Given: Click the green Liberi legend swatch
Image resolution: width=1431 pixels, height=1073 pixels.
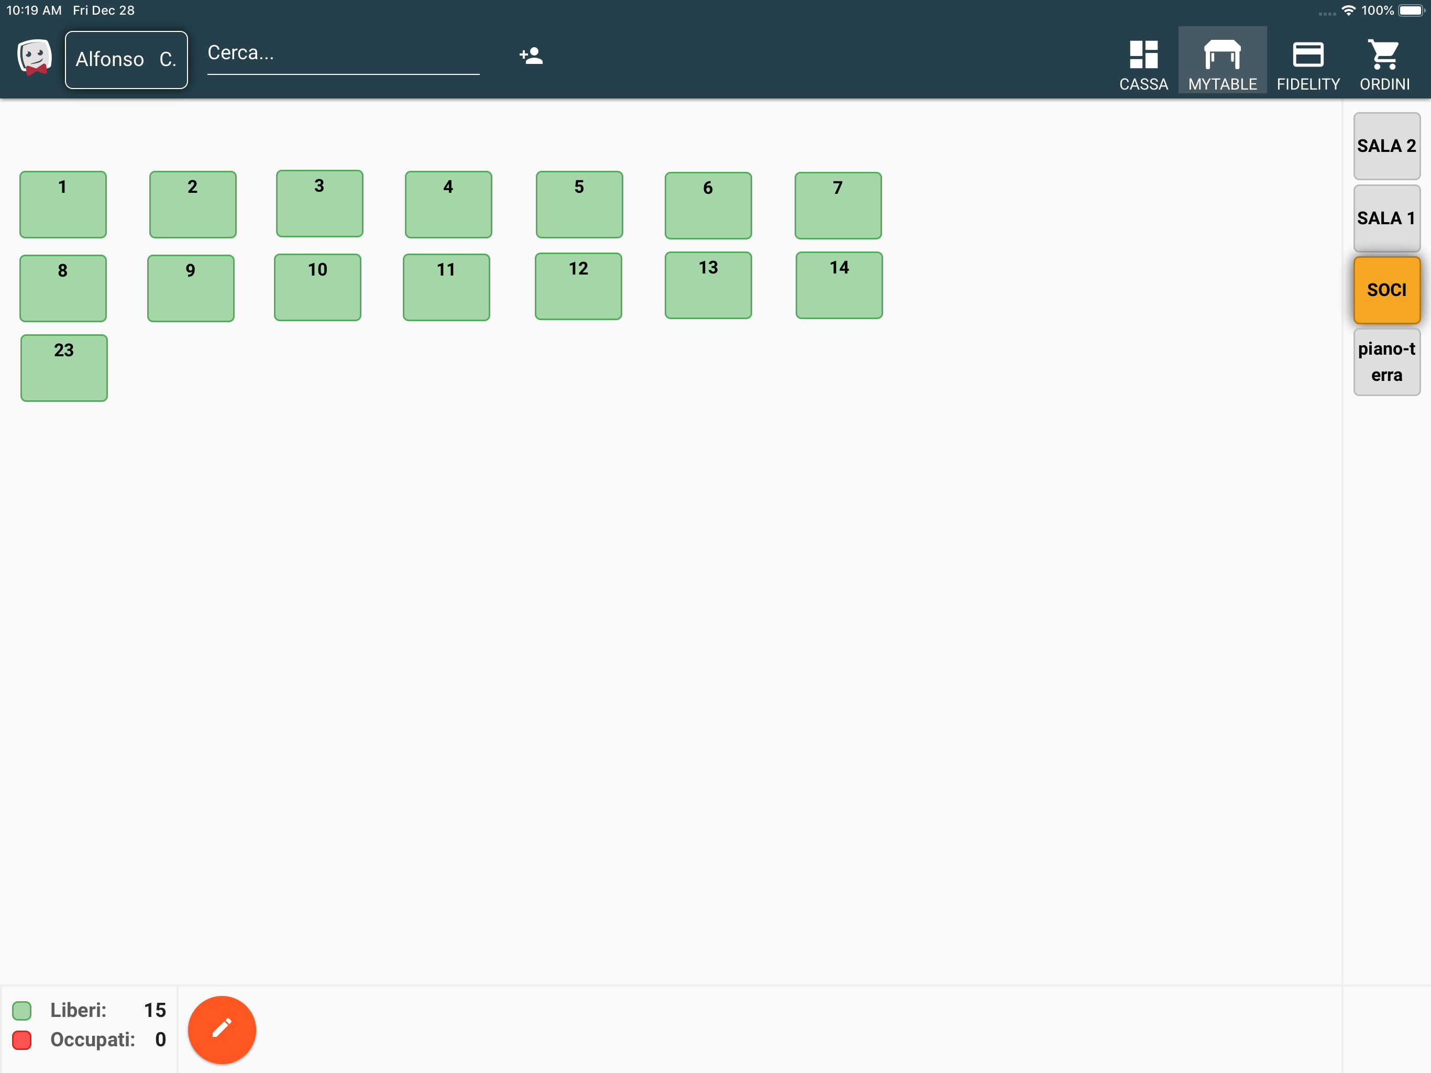Looking at the screenshot, I should pyautogui.click(x=22, y=1010).
